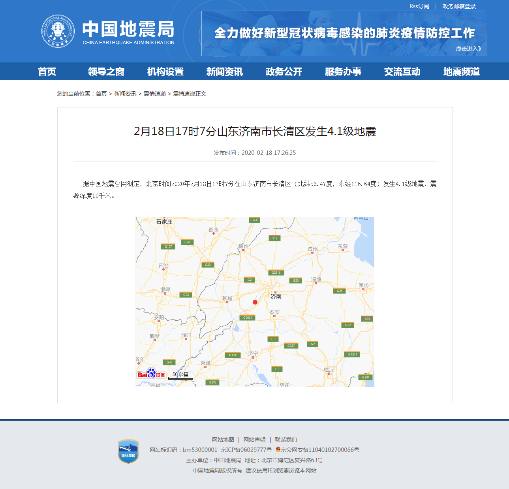Open the 网站地图 footer link
The image size is (509, 489).
223,440
